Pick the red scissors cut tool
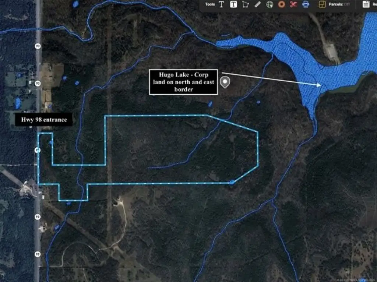Screen dimensions: 377x282 293,4
